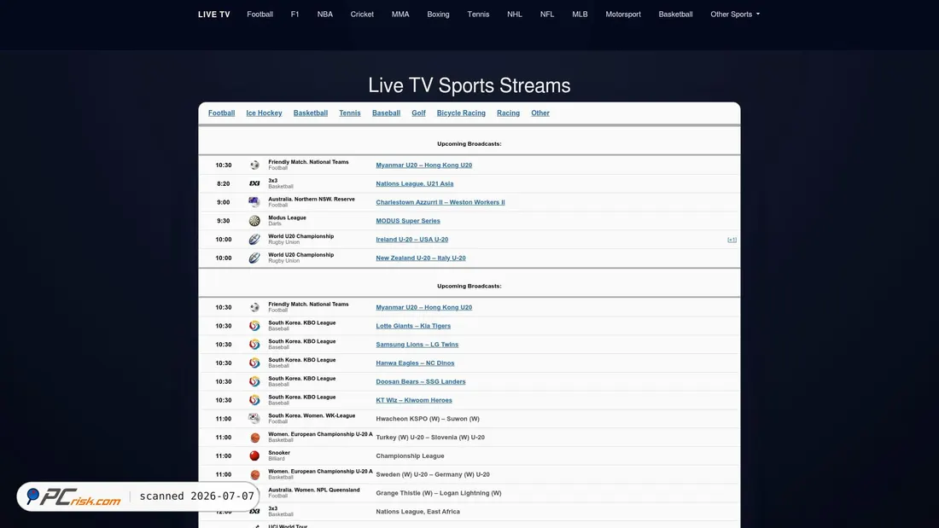This screenshot has height=528, width=939.
Task: Select Sweden (W) U-20 – Germany (W) U-20 text
Action: click(x=433, y=475)
